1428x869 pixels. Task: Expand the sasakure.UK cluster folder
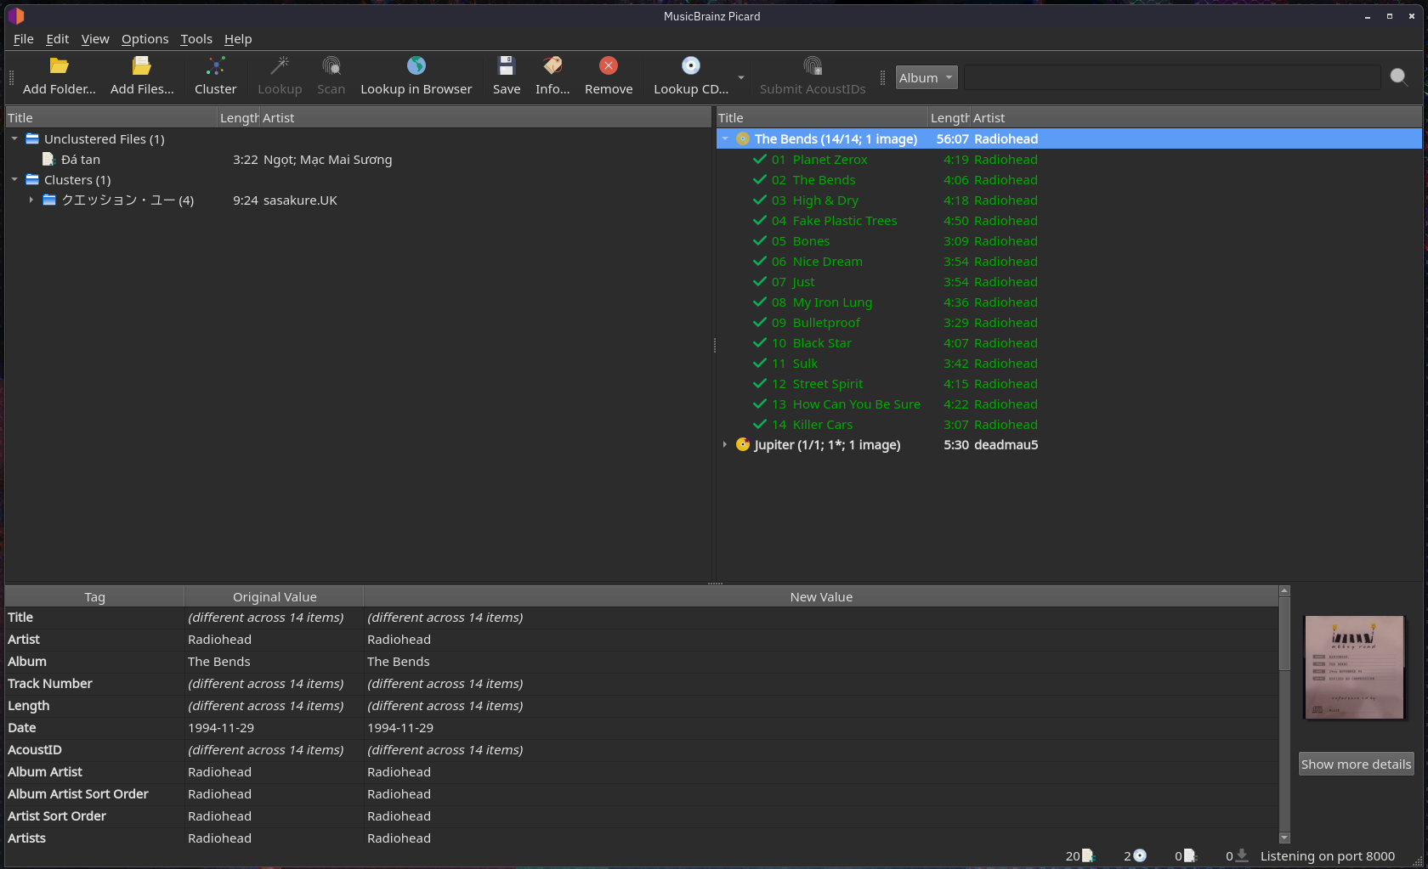click(31, 200)
